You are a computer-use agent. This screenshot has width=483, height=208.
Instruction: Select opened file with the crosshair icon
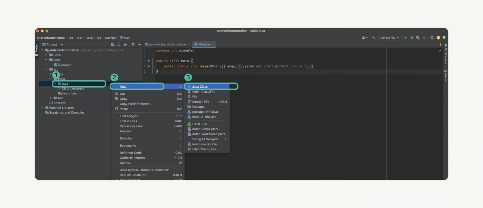pyautogui.click(x=113, y=45)
